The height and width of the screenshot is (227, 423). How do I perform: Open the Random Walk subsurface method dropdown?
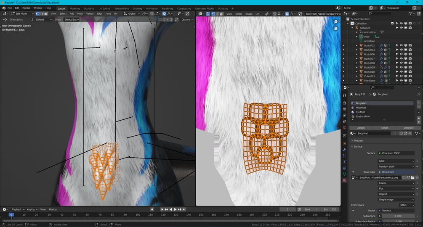tap(396, 167)
